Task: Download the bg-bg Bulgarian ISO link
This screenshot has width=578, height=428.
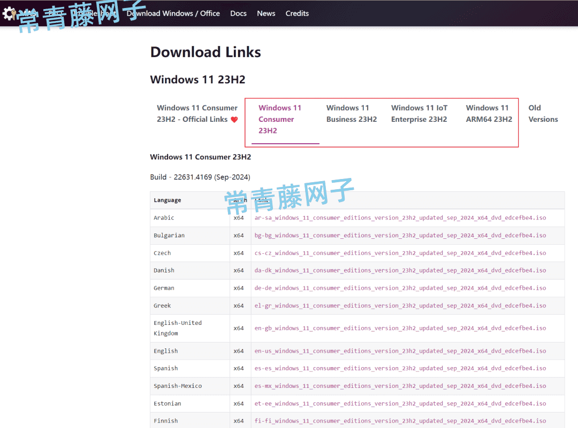Action: (x=400, y=236)
